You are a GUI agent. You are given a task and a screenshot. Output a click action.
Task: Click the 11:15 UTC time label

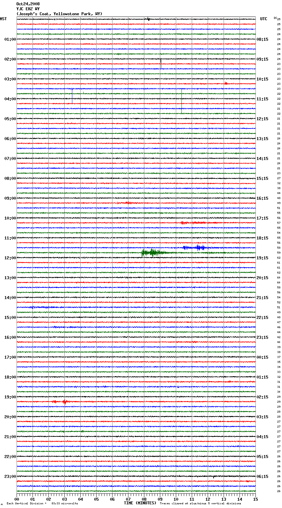[262, 99]
